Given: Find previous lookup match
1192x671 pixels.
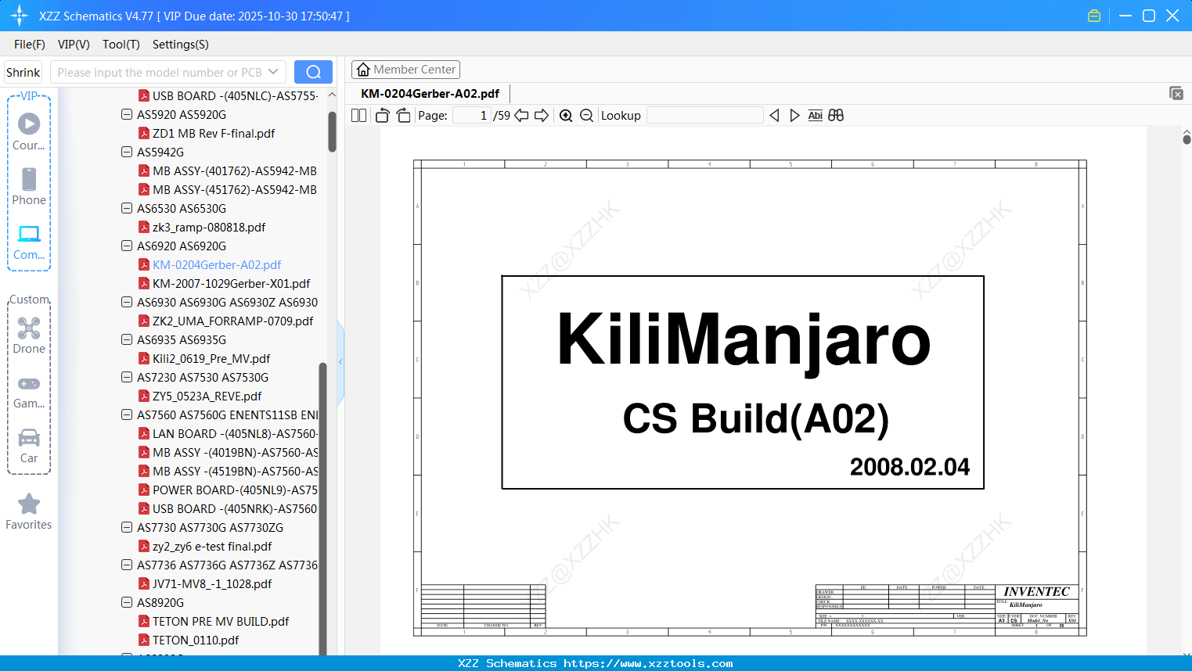Looking at the screenshot, I should click(x=774, y=116).
